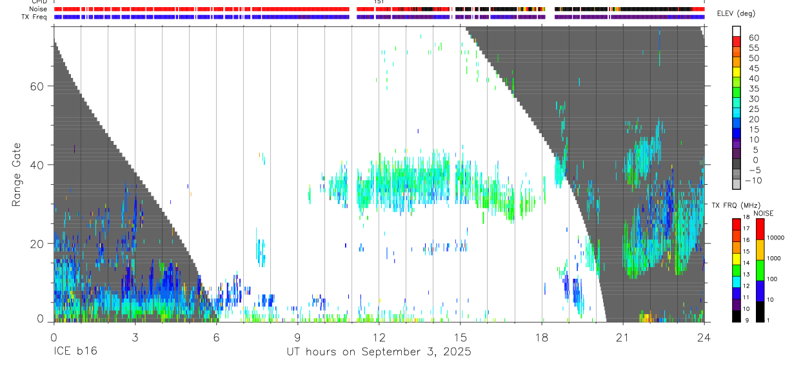Click the '-10' label on ELEV scale
792x365 pixels.
pos(755,180)
